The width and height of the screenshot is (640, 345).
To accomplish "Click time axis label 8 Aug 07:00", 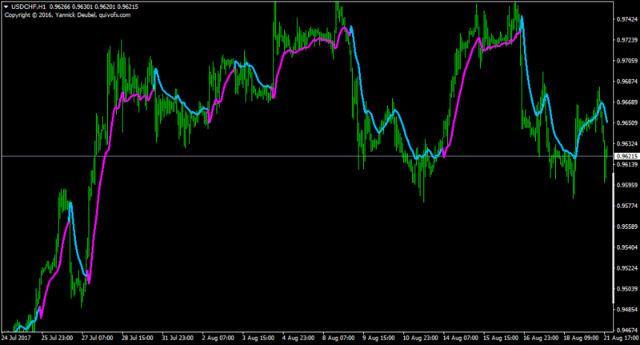I will (338, 338).
